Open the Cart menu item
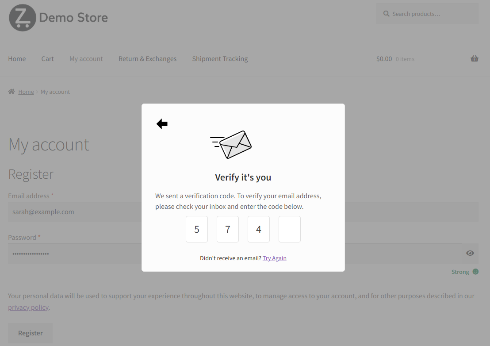490x346 pixels. (47, 59)
